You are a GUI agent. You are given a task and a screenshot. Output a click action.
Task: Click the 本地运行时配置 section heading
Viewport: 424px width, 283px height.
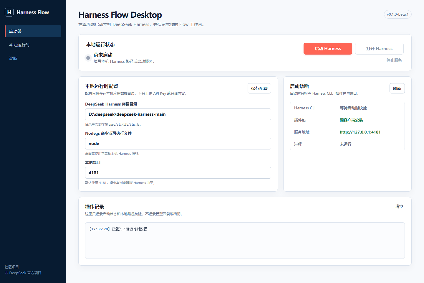[102, 86]
